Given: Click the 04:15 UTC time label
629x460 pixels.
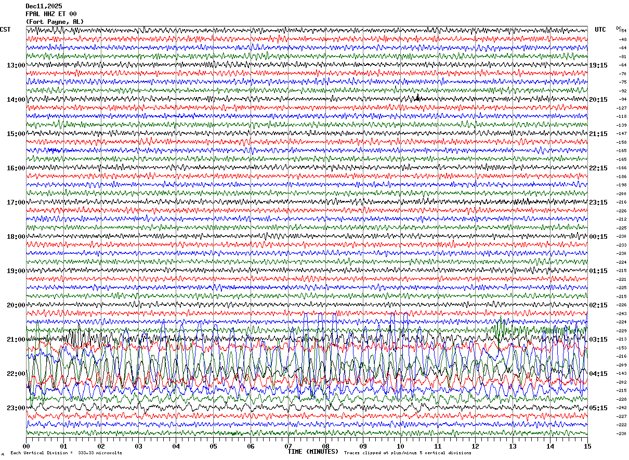Looking at the screenshot, I should coord(598,374).
